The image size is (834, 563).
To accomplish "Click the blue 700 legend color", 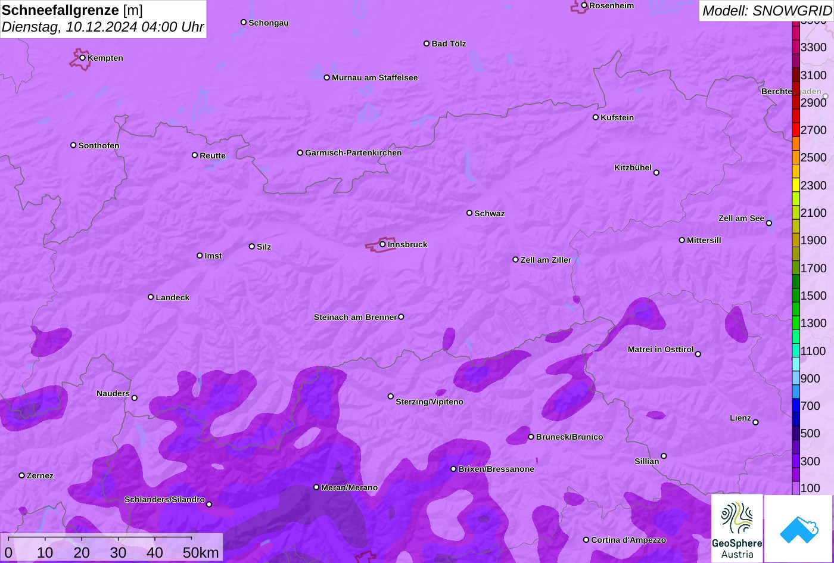I will pos(796,406).
